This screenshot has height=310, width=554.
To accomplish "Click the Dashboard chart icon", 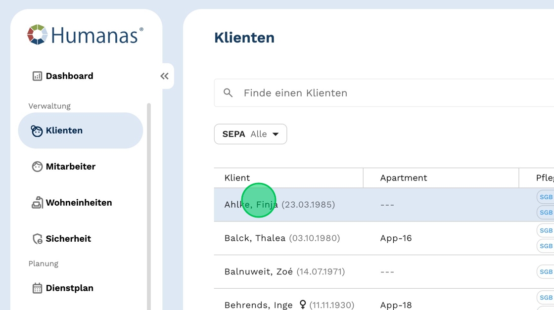I will coord(37,76).
